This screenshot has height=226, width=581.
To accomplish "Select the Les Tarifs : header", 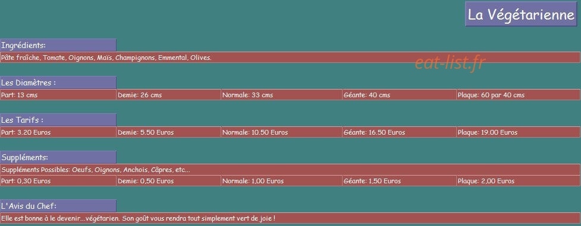I will point(58,120).
